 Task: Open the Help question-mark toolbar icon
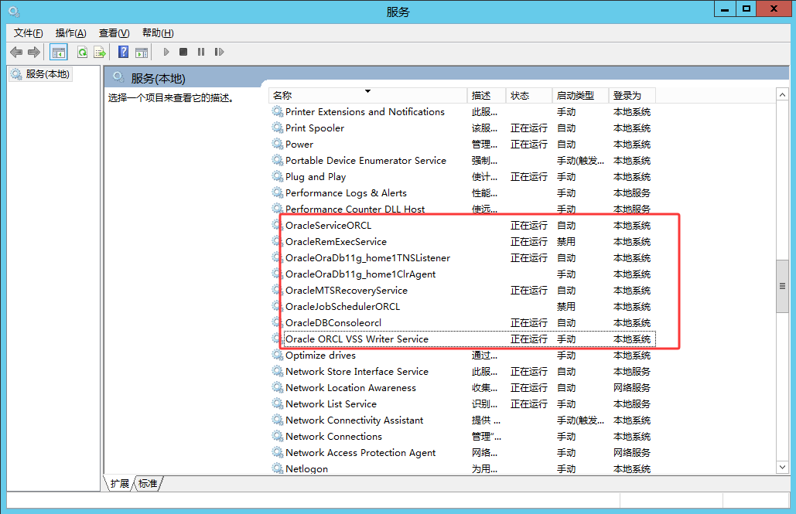(123, 52)
